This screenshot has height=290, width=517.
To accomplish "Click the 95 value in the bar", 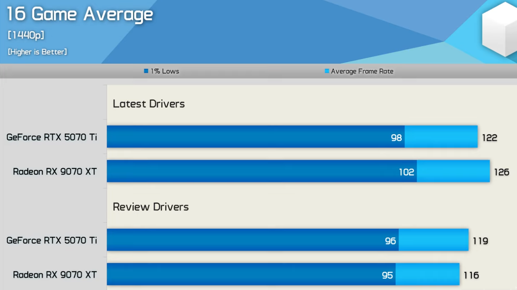I will (x=387, y=275).
